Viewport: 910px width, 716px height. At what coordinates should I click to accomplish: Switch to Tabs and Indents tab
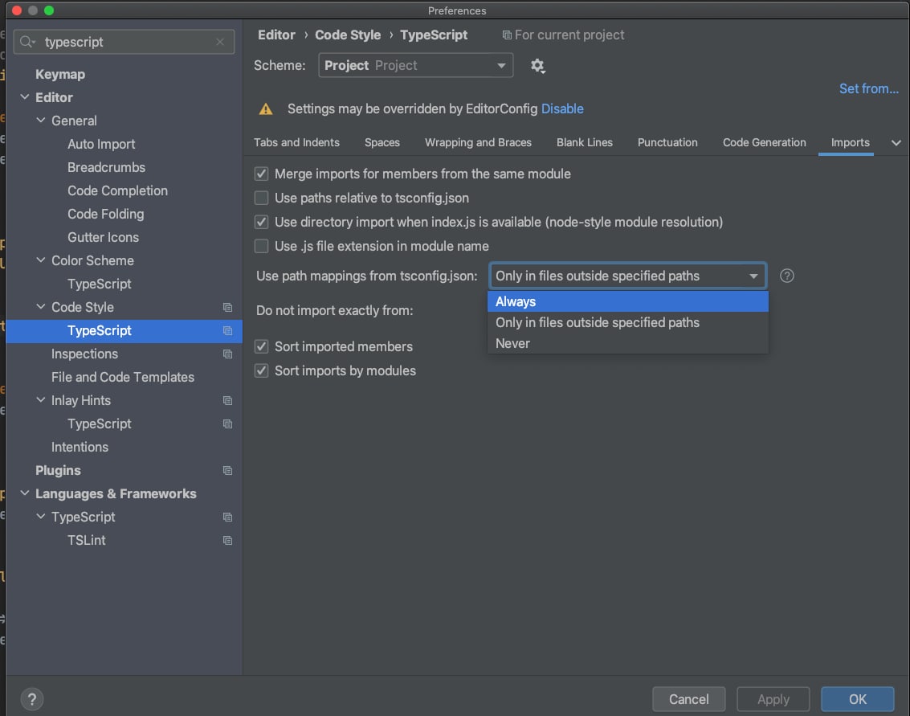[296, 142]
